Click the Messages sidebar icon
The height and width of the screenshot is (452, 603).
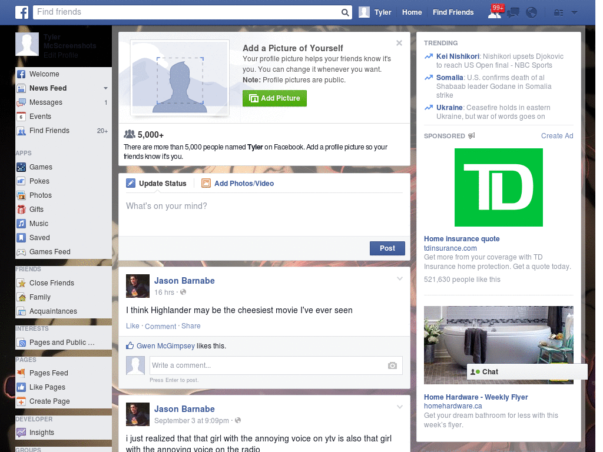[x=21, y=102]
